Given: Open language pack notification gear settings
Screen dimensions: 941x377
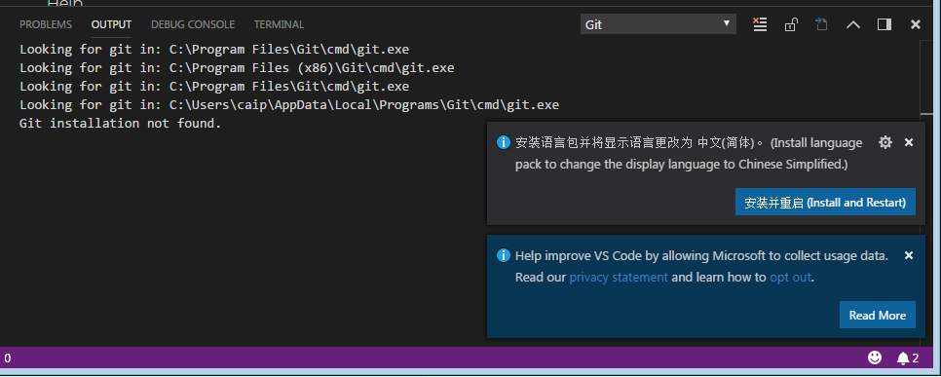Looking at the screenshot, I should (885, 142).
